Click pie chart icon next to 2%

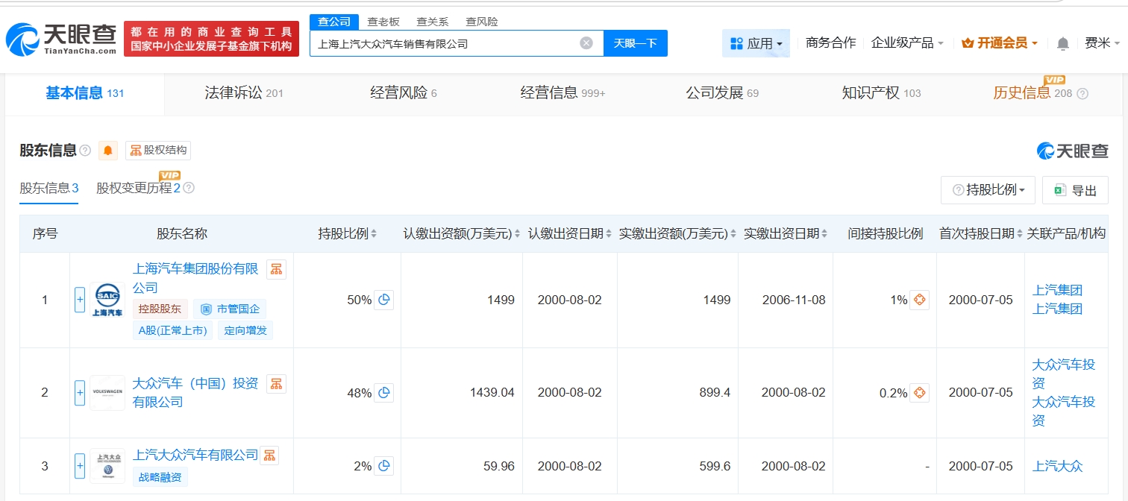pos(383,466)
